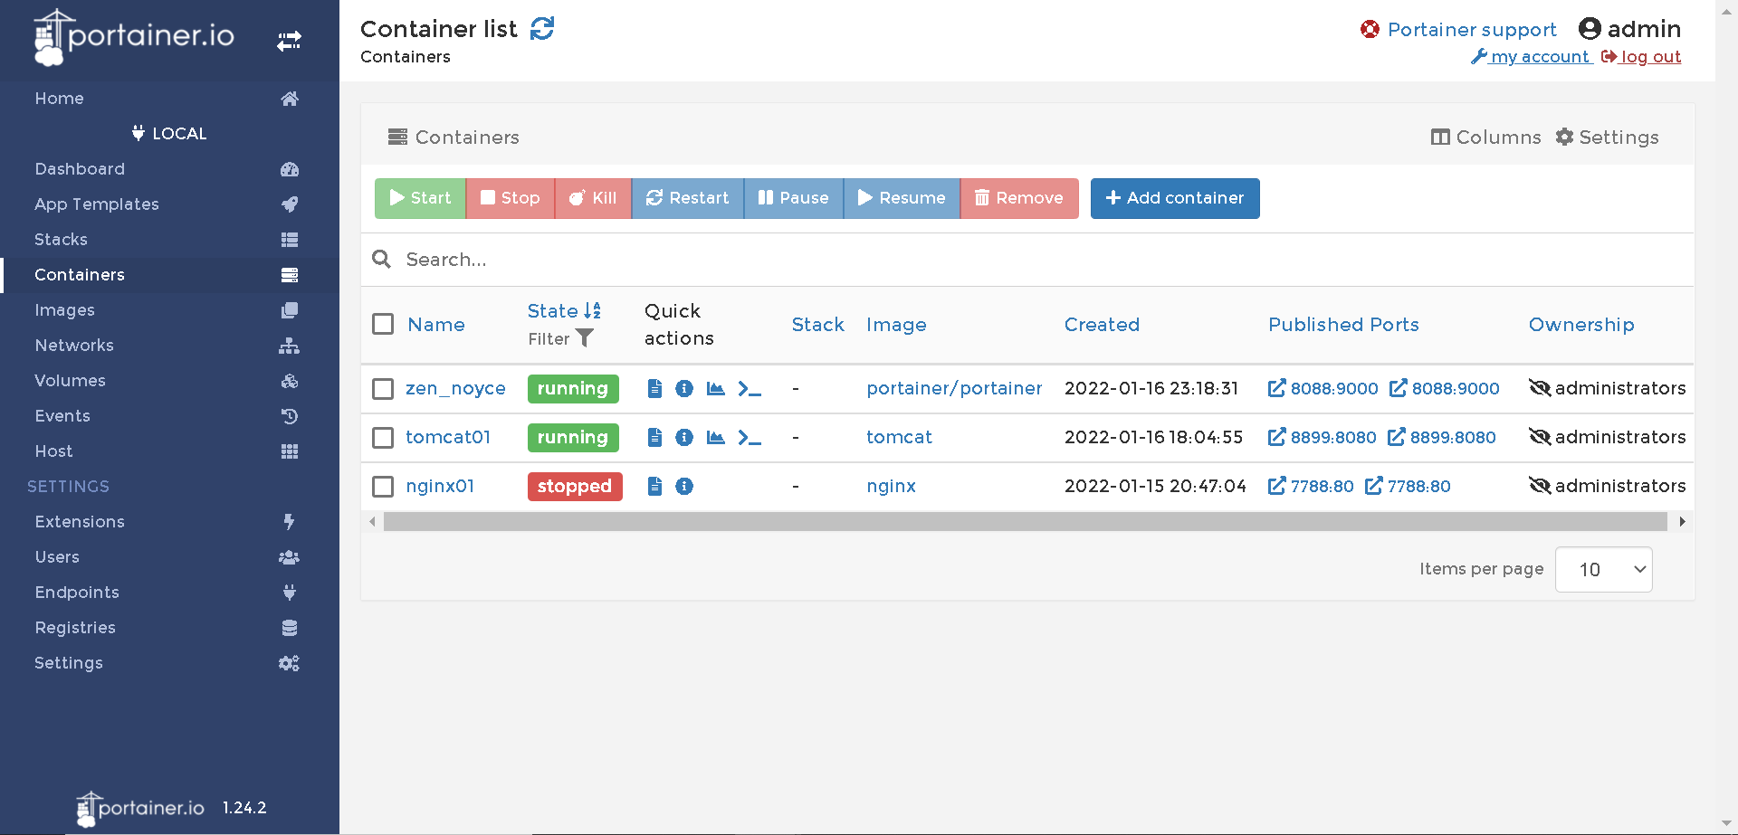
Task: Check the tomcat01 container checkbox
Action: pos(383,437)
